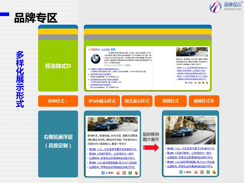Choose the 视频样式等 orange button

pyautogui.click(x=204, y=101)
